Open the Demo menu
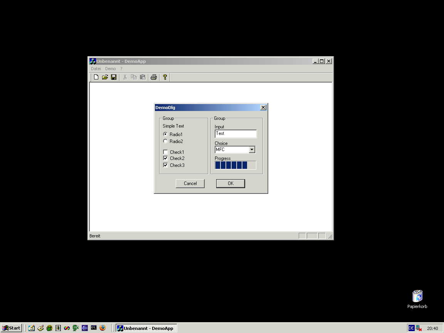Viewport: 444px width, 333px height. pyautogui.click(x=111, y=69)
